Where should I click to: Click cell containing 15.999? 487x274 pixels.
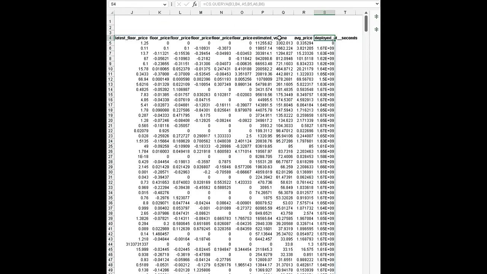tap(132, 249)
